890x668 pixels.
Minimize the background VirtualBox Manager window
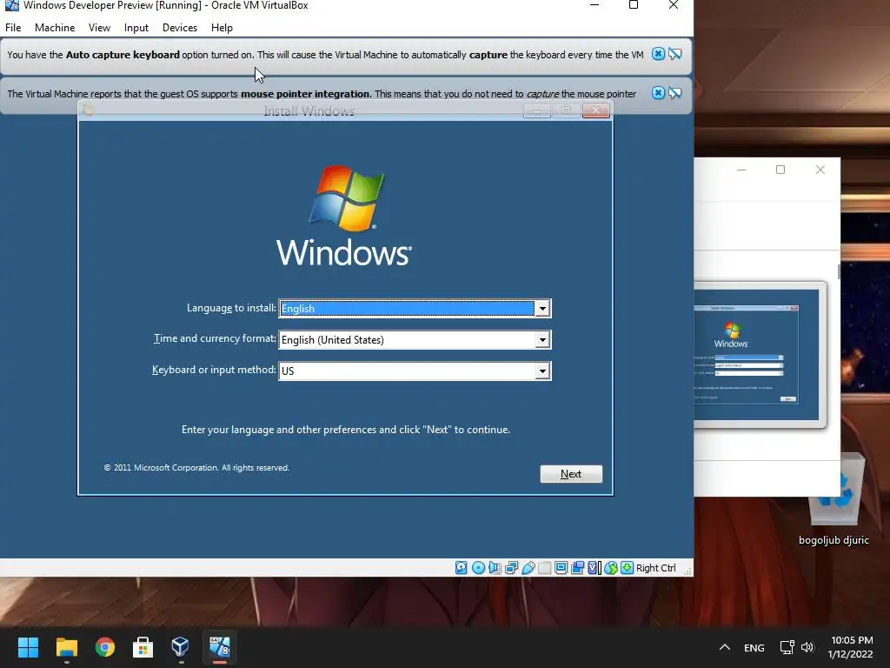(741, 170)
